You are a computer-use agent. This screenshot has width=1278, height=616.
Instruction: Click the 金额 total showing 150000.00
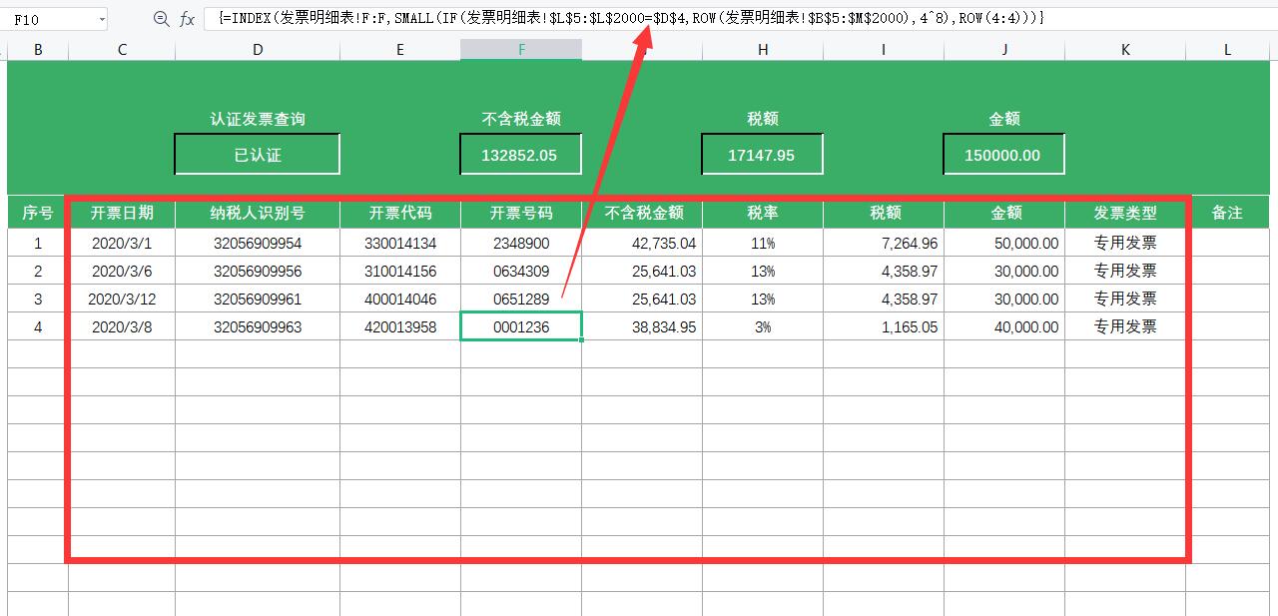click(x=1003, y=154)
